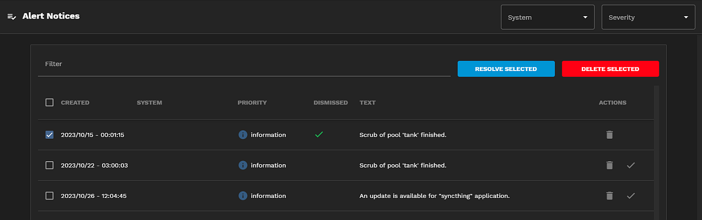702x220 pixels.
Task: Click the info icon on 2023/10/15 row
Action: pyautogui.click(x=243, y=135)
